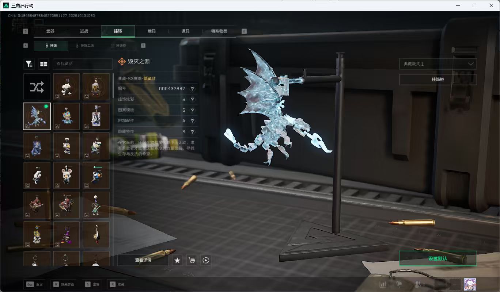This screenshot has width=500, height=292.
Task: Click the help icon beside 挂饰炫彩
Action: 192,99
